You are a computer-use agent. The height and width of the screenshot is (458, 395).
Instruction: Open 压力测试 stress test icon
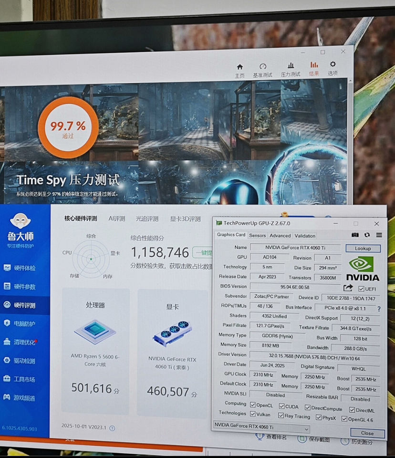pos(291,70)
